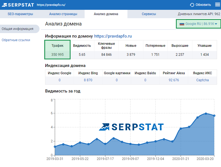Image resolution: width=221 pixels, height=167 pixels.
Task: Click the Выросшие column header
Action: click(180, 46)
